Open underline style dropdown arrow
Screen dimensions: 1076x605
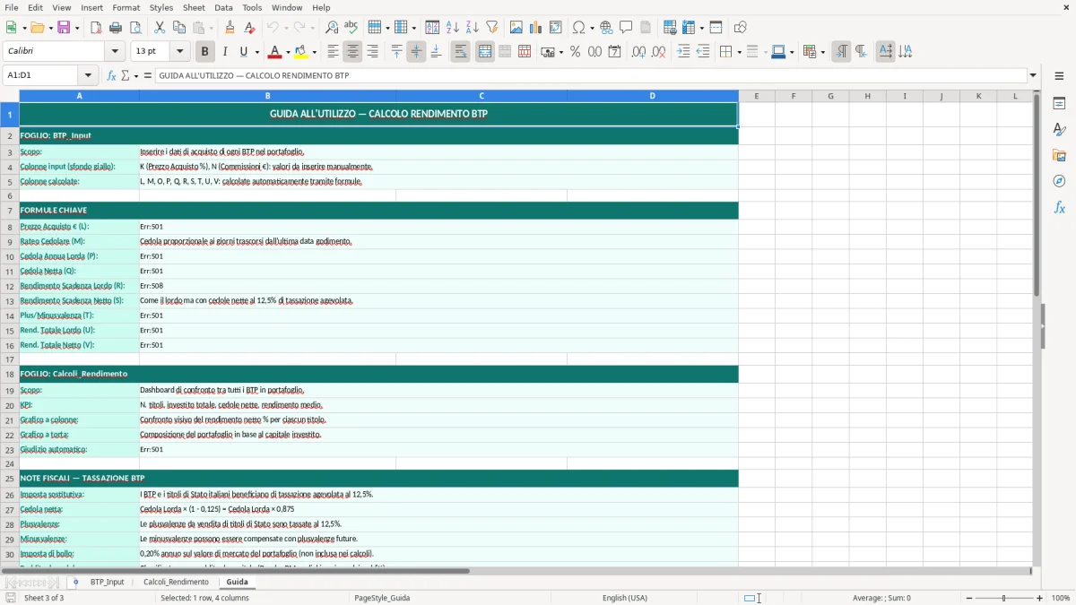coord(256,52)
